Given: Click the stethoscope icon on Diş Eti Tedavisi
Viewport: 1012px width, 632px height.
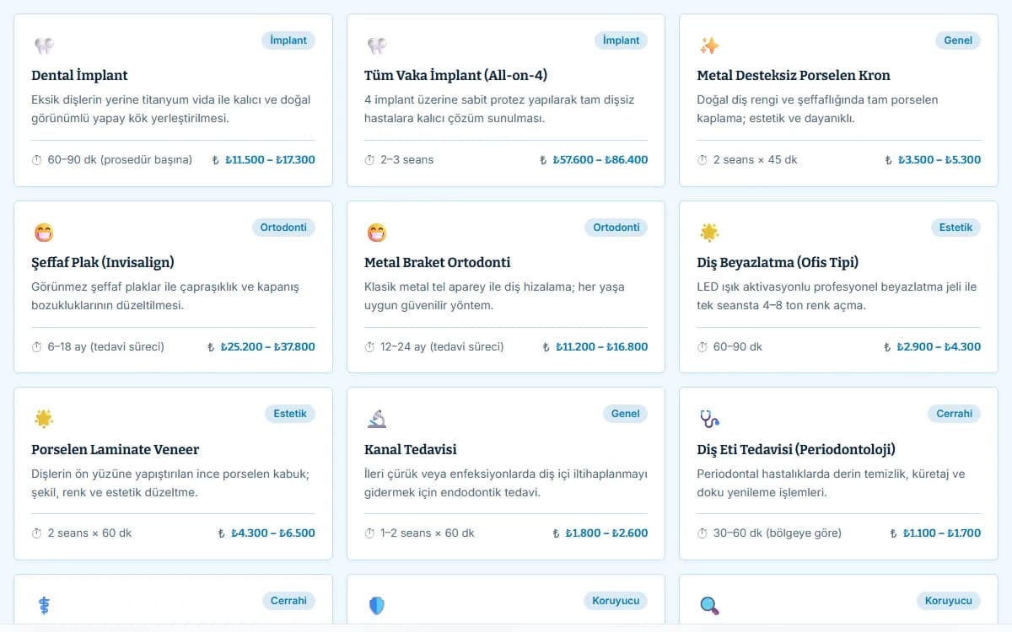Looking at the screenshot, I should coord(709,419).
